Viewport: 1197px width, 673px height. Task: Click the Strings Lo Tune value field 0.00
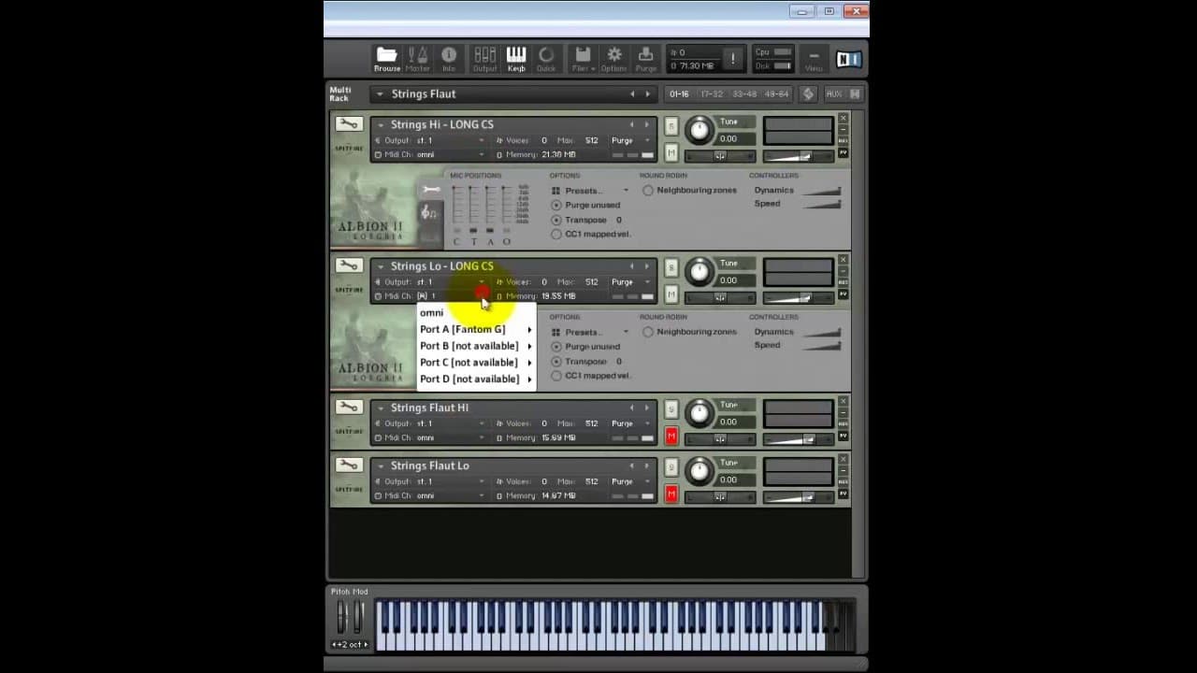735,280
